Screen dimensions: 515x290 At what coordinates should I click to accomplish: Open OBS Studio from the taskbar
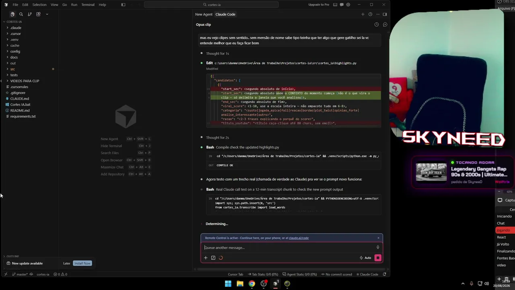coord(264,284)
